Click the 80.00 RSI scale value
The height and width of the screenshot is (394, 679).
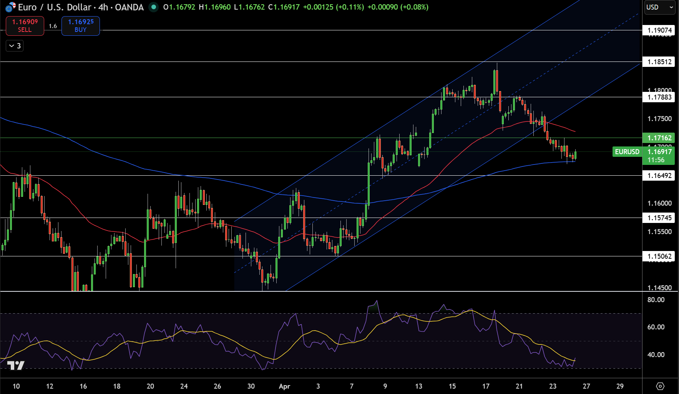click(x=656, y=300)
